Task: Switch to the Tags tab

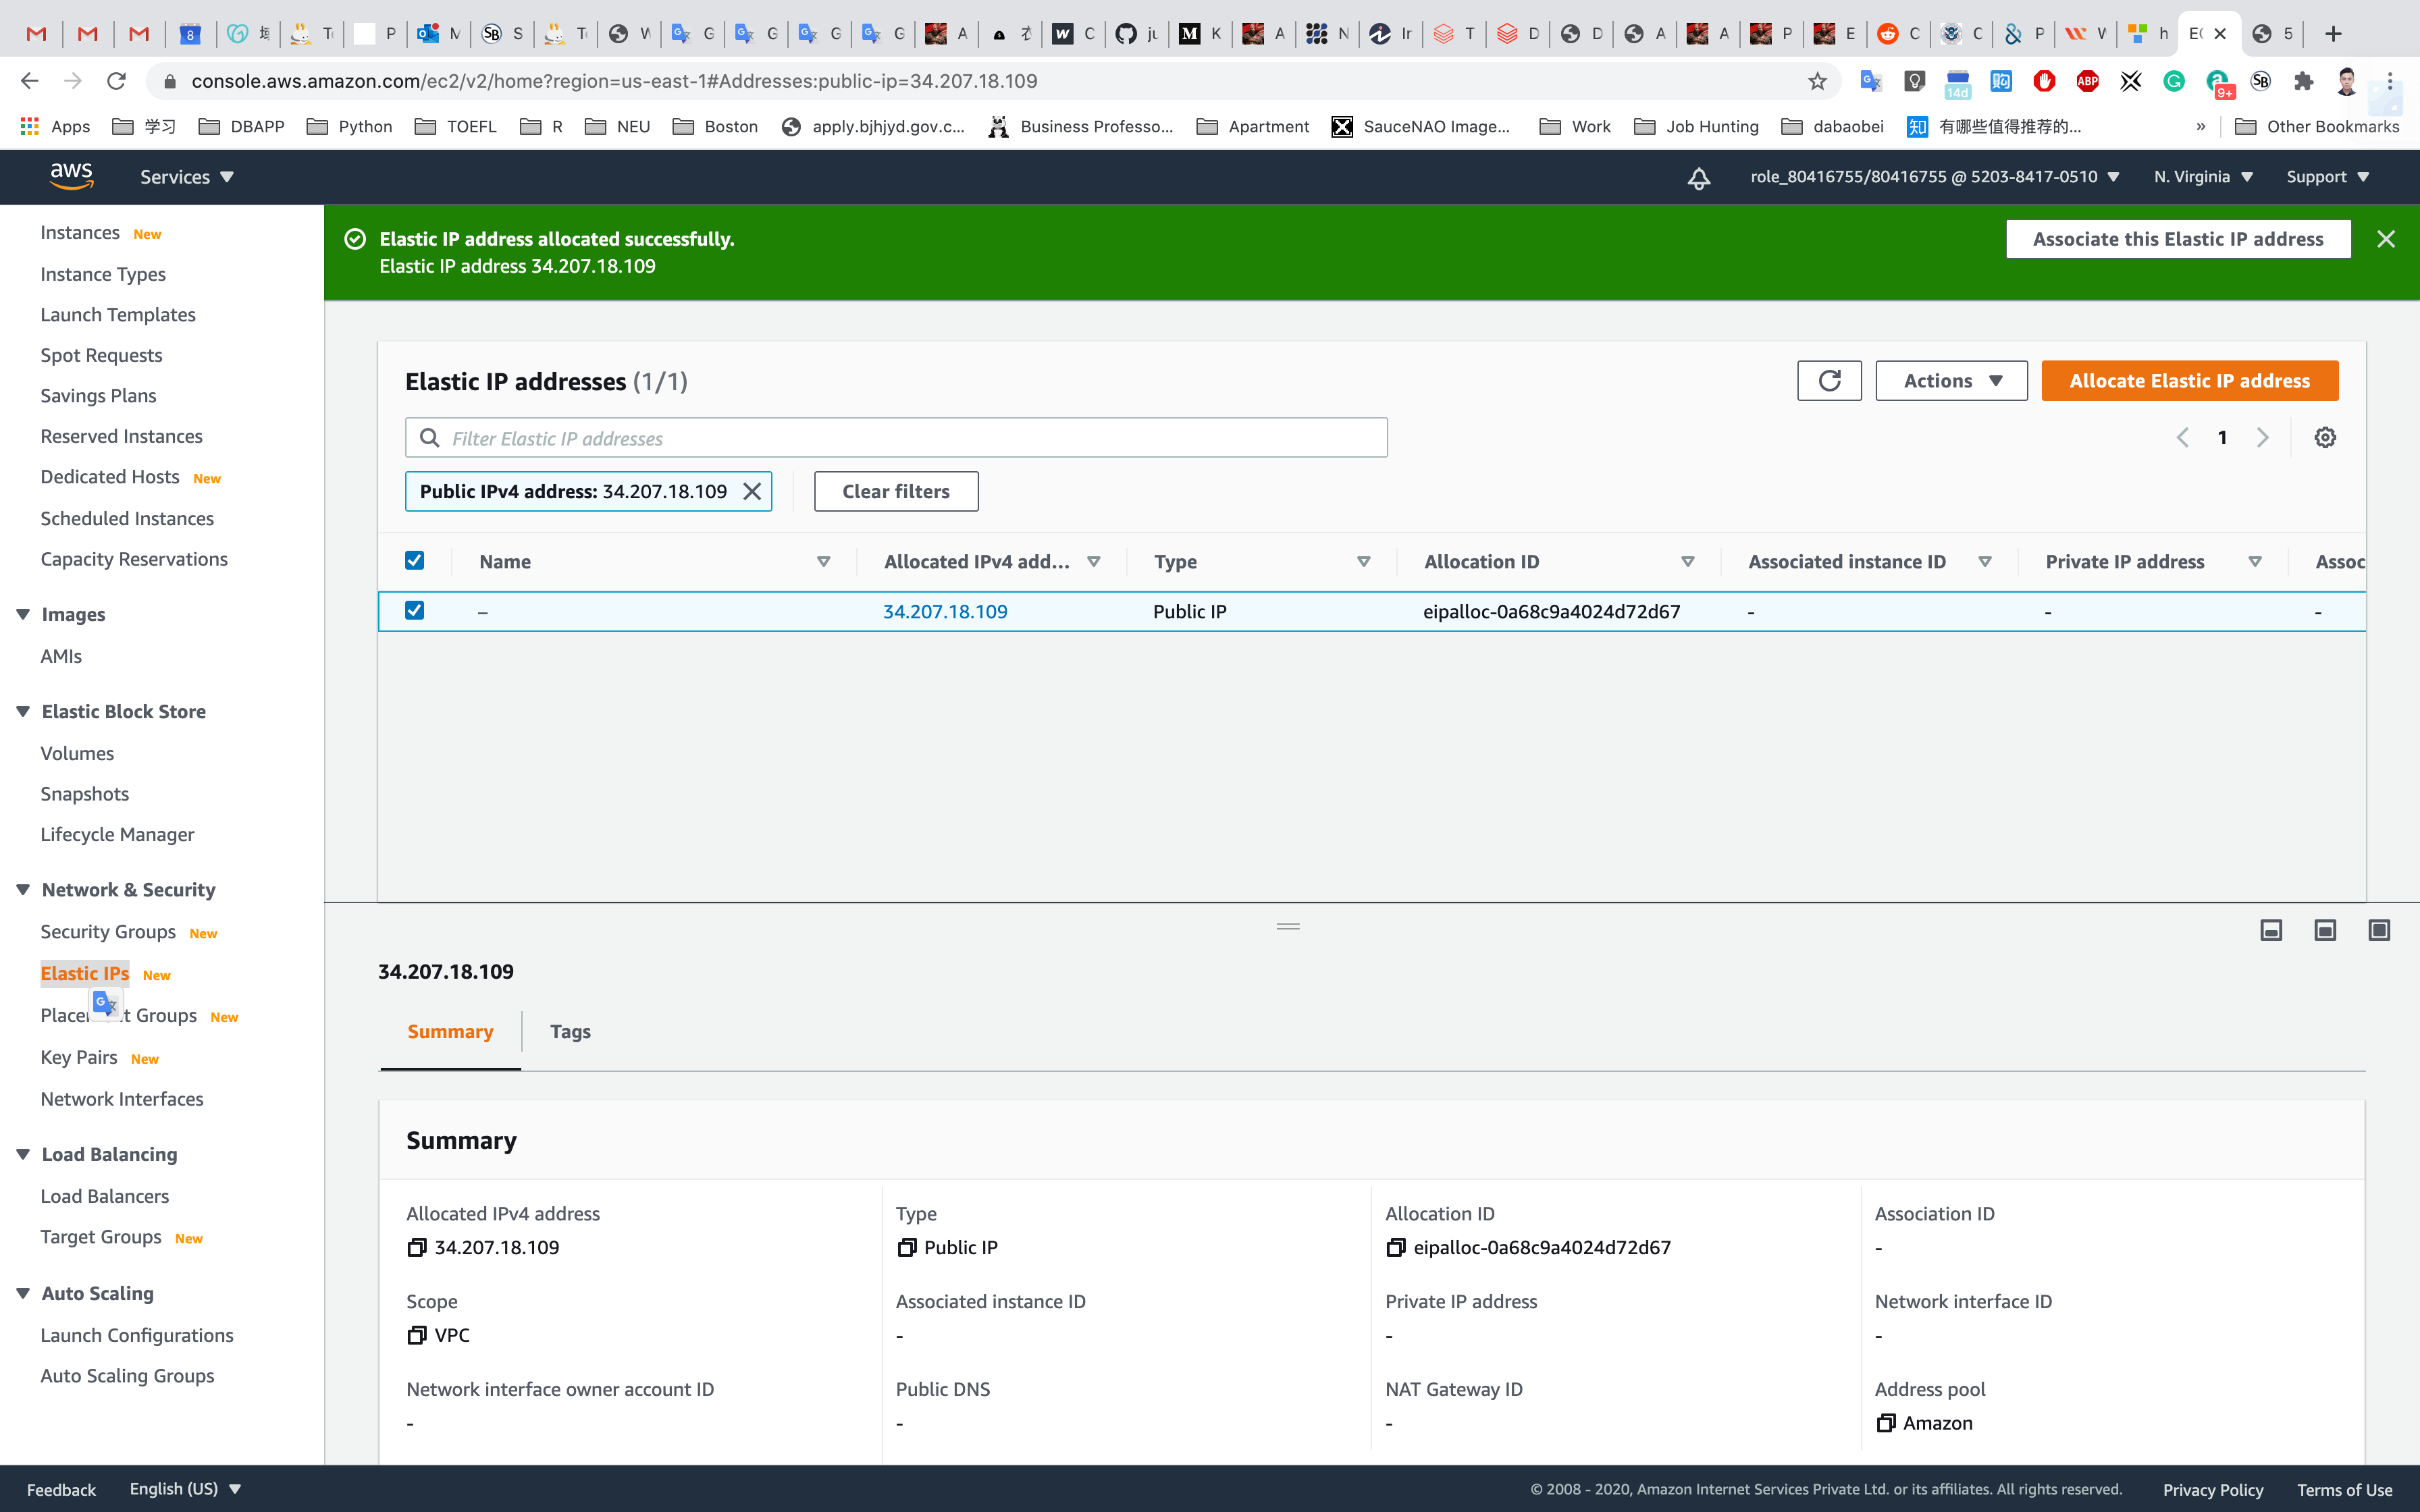Action: point(570,1031)
